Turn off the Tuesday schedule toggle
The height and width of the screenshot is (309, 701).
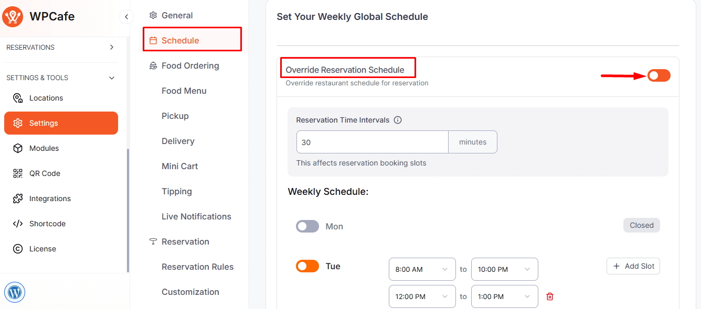point(307,266)
